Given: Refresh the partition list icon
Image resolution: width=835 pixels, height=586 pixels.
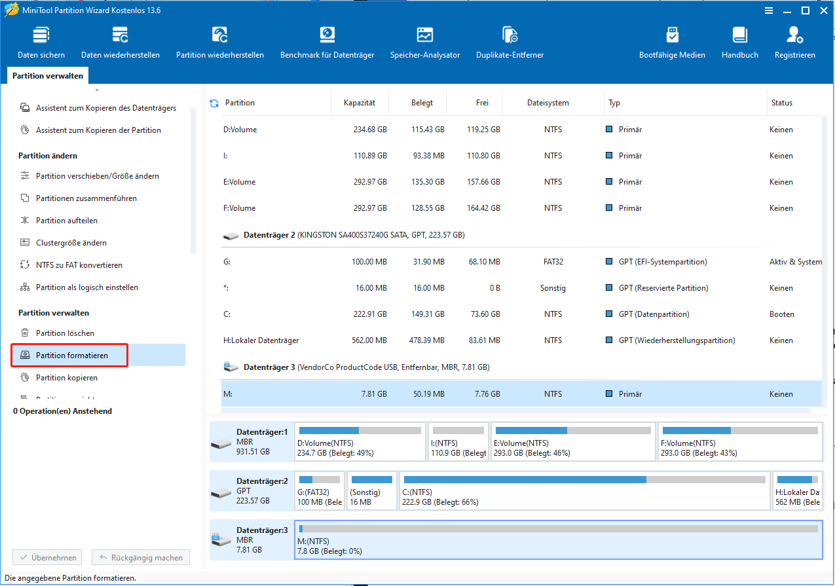Looking at the screenshot, I should coord(213,103).
